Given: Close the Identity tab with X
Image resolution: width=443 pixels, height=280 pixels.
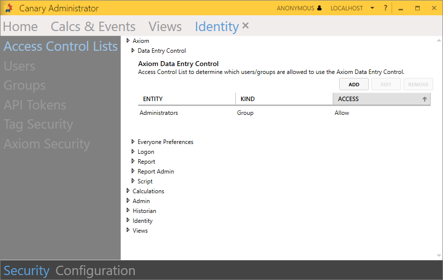Looking at the screenshot, I should point(246,26).
